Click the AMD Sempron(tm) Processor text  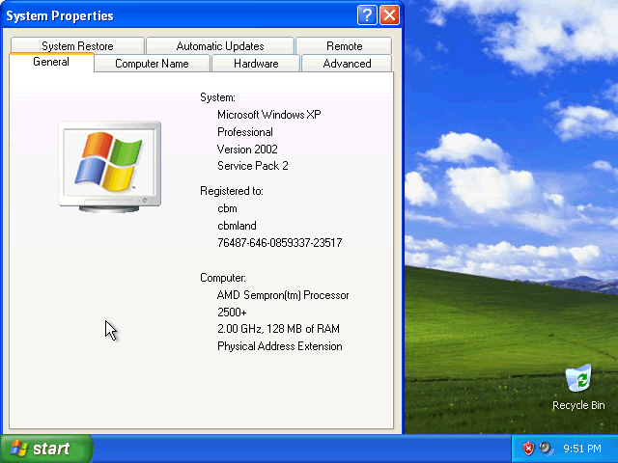coord(282,295)
